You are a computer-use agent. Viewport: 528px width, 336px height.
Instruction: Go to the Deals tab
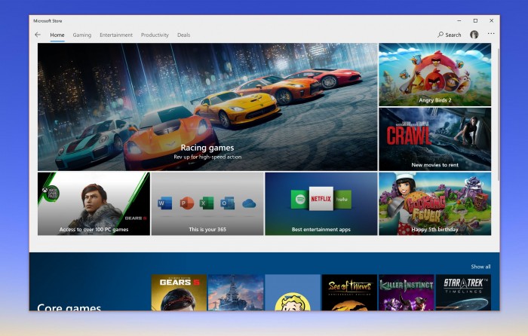(183, 35)
